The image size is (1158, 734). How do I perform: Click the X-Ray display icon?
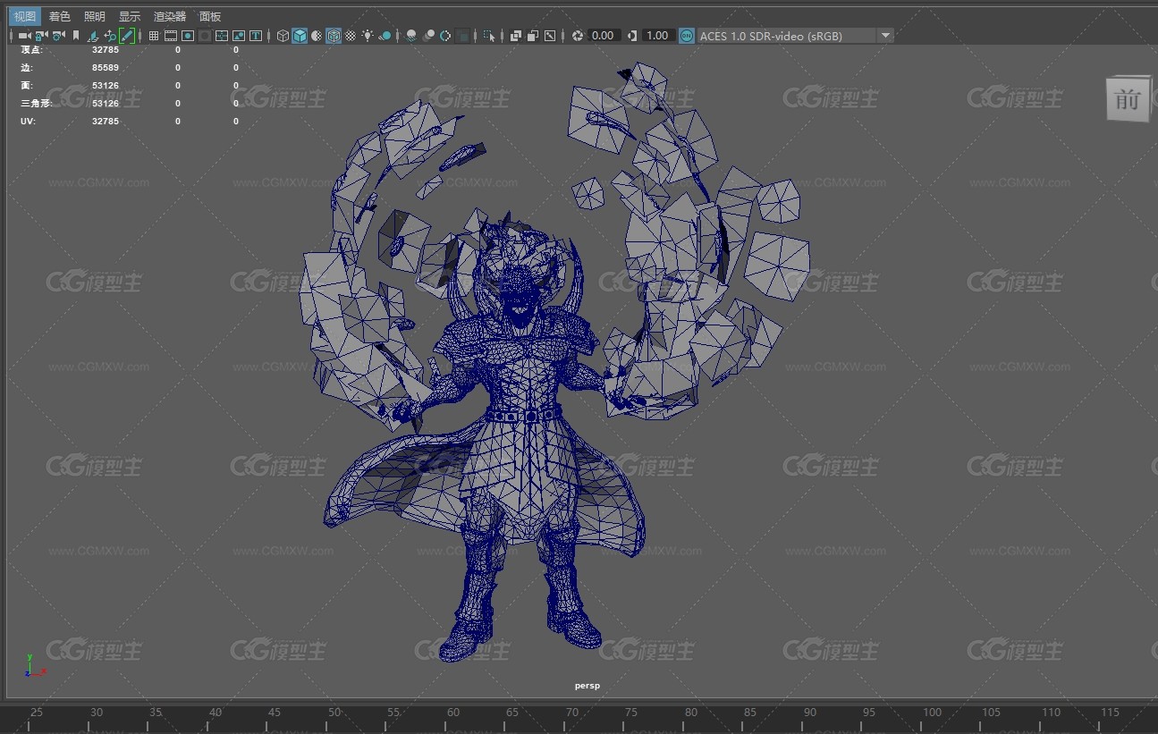pyautogui.click(x=516, y=36)
